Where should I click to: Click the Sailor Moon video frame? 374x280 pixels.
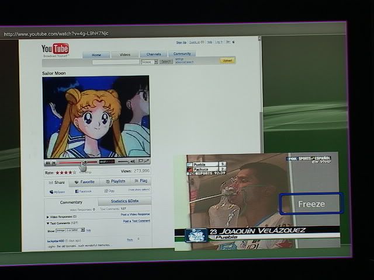pyautogui.click(x=96, y=117)
